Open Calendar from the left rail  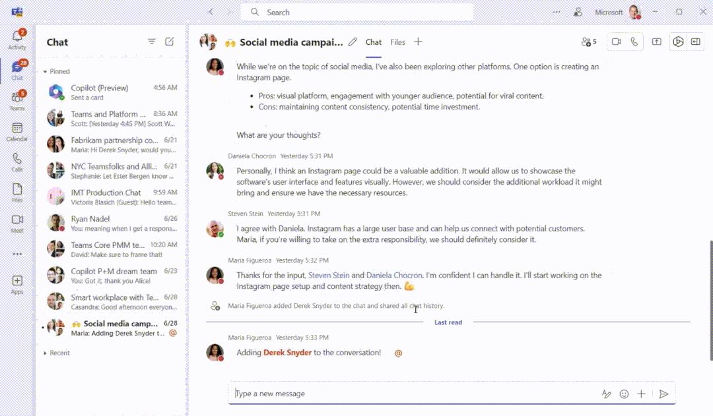point(17,131)
